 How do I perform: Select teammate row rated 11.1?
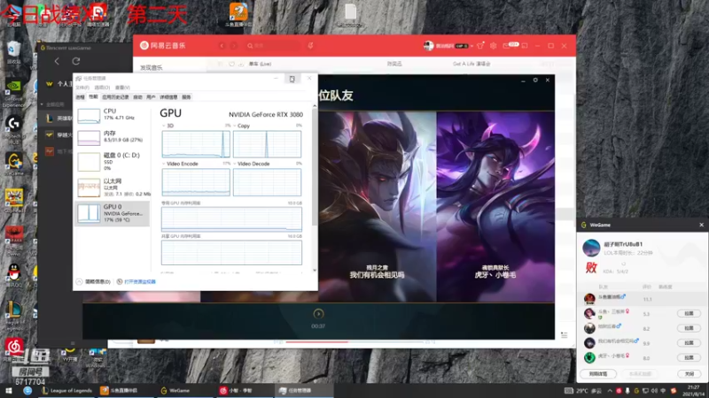pos(642,299)
